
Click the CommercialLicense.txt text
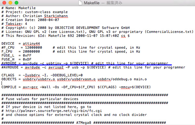coord(169,32)
